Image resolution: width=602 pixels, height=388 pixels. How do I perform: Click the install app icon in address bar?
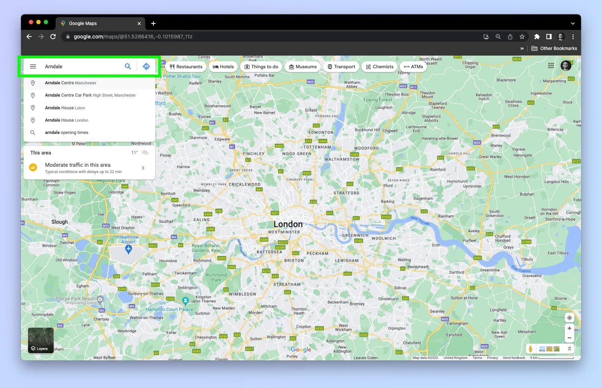[486, 37]
